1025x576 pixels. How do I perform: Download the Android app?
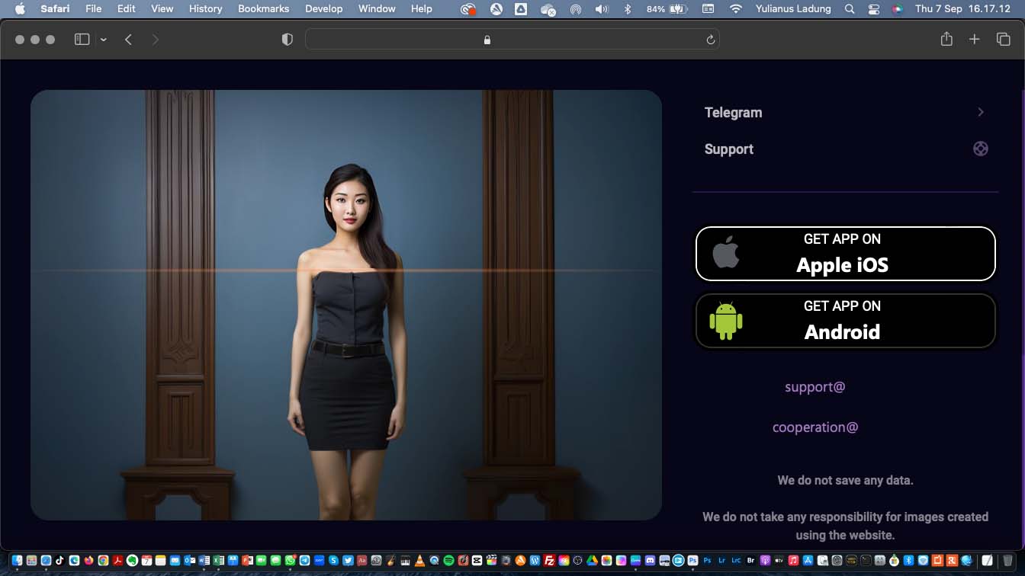(845, 321)
